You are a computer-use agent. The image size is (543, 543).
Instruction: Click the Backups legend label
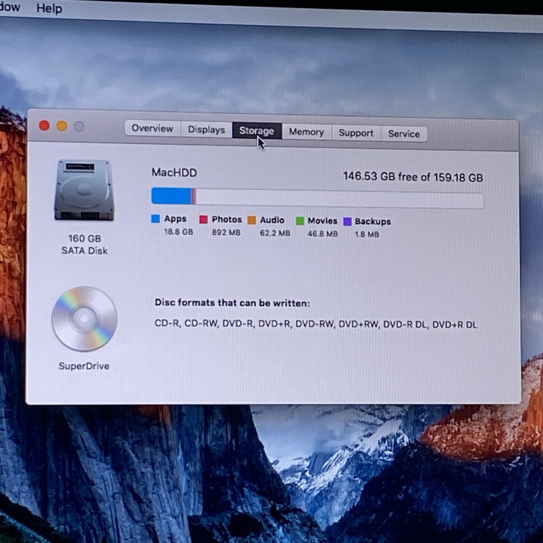(373, 222)
